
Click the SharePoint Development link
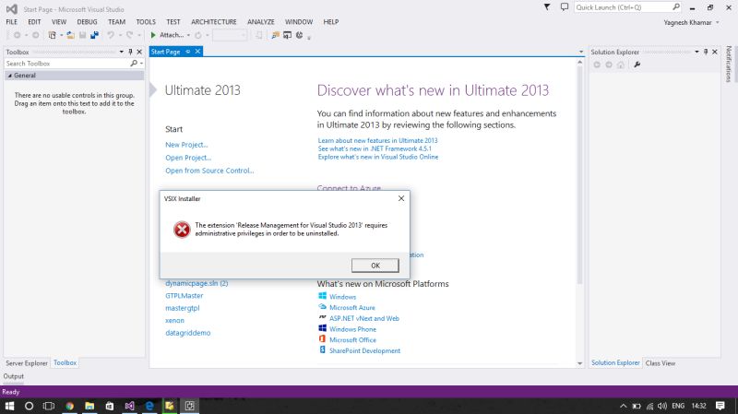click(364, 350)
